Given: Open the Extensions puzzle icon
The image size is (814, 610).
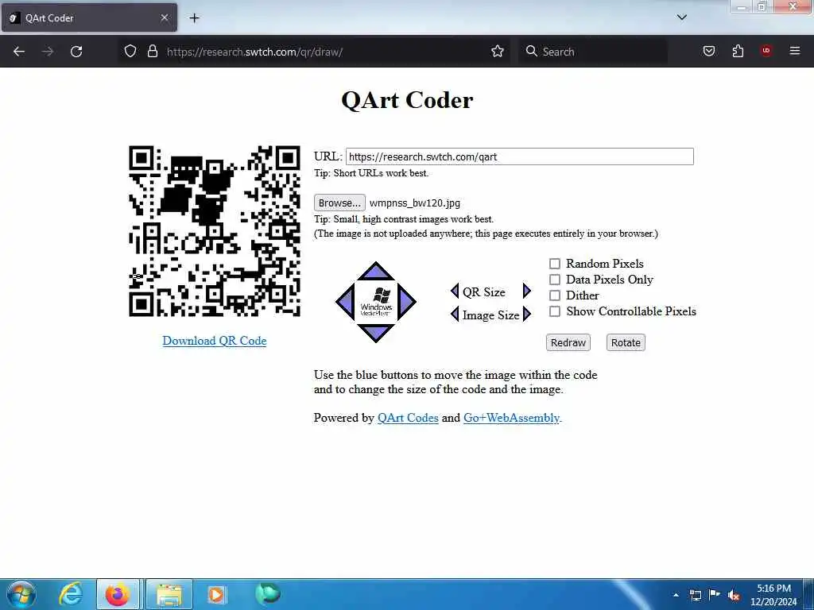Looking at the screenshot, I should pyautogui.click(x=738, y=51).
